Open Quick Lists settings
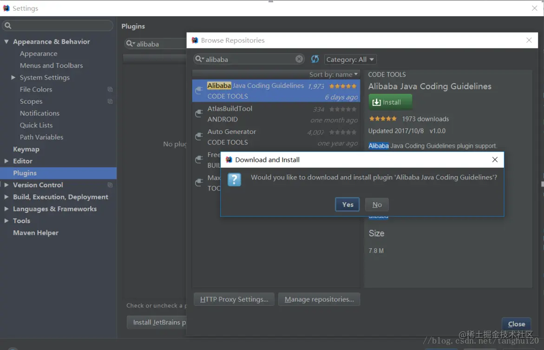544x350 pixels. (36, 125)
